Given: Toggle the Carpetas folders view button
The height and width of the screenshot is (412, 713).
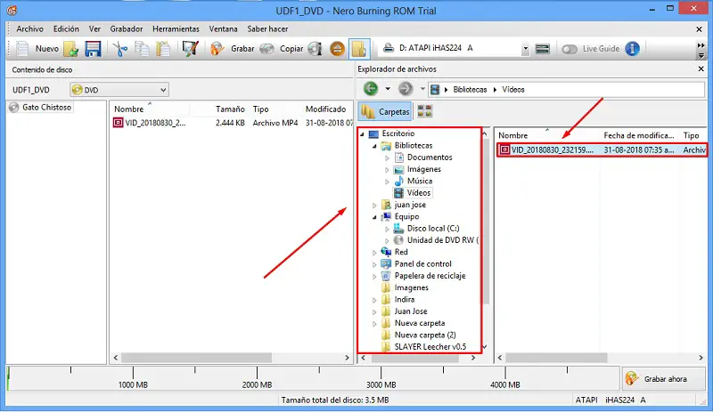Looking at the screenshot, I should (x=385, y=111).
